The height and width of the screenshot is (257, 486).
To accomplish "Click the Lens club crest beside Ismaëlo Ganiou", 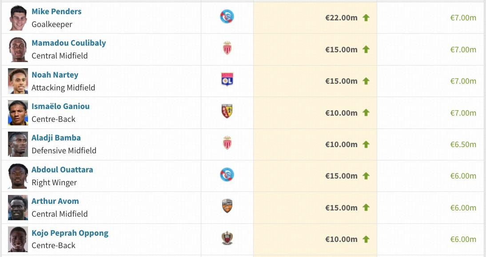I will 227,112.
